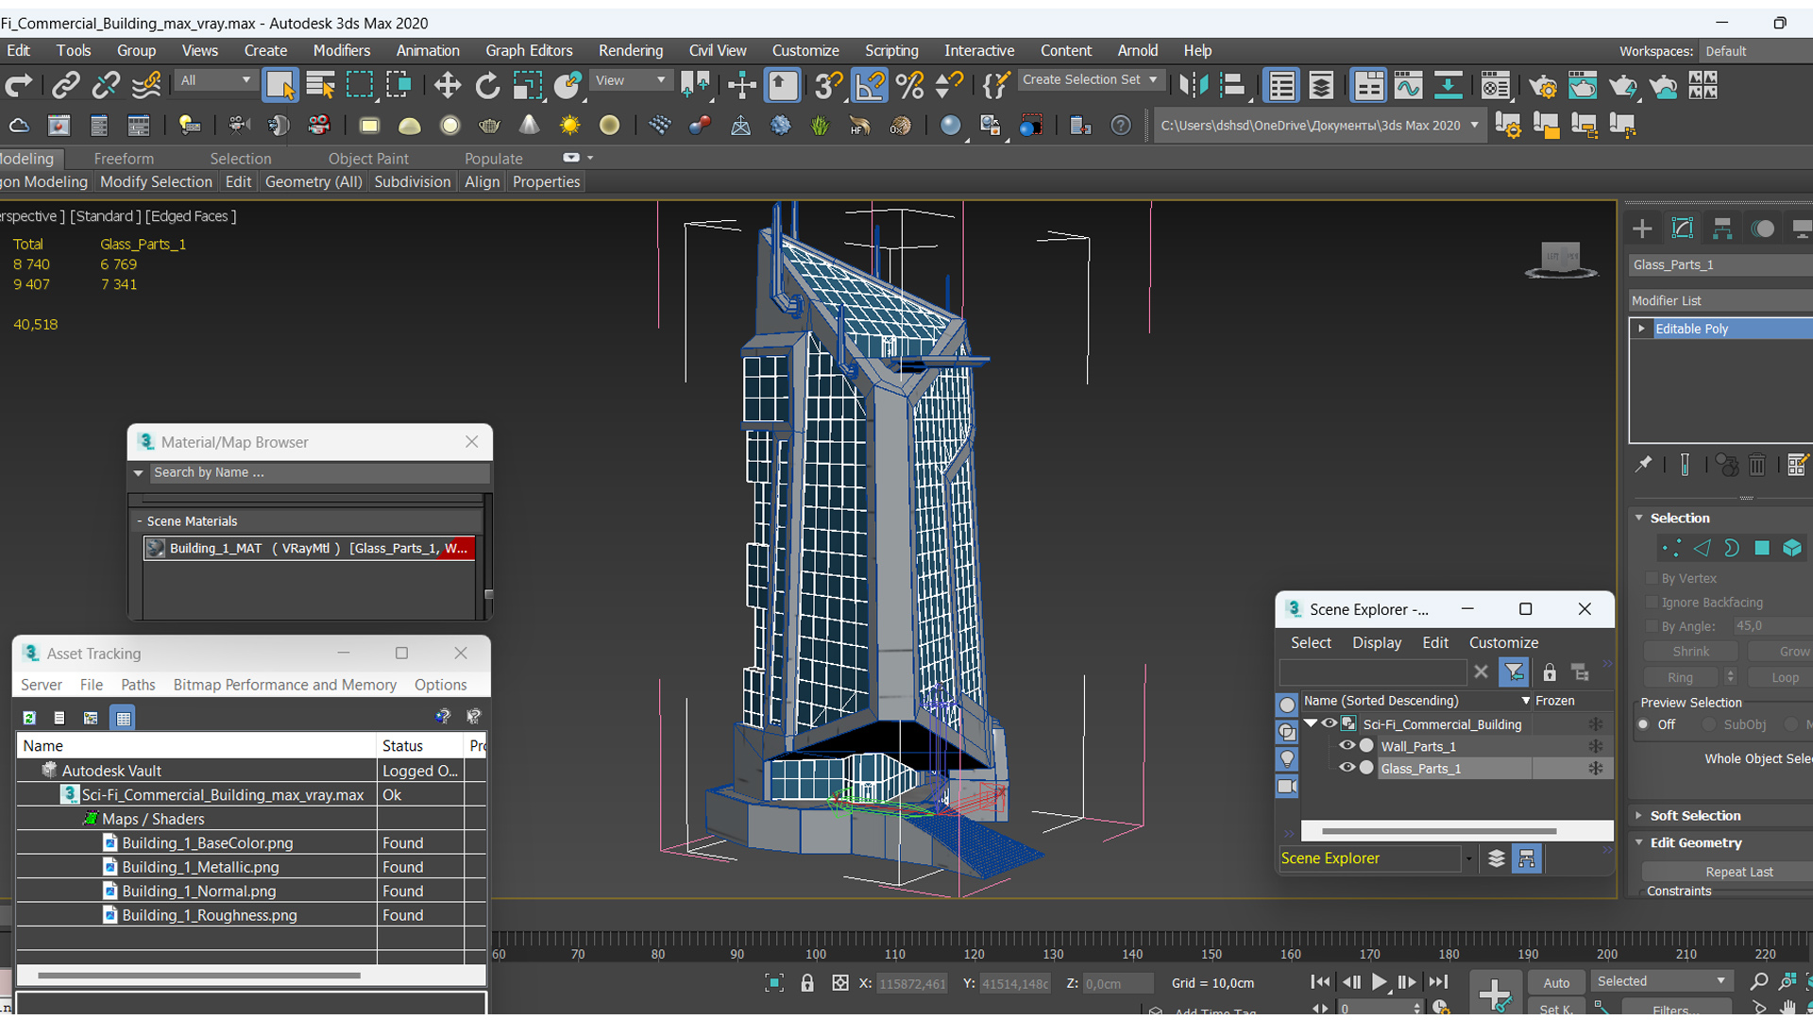1813x1020 pixels.
Task: Expand the Editable Poly modifier
Action: (x=1641, y=329)
